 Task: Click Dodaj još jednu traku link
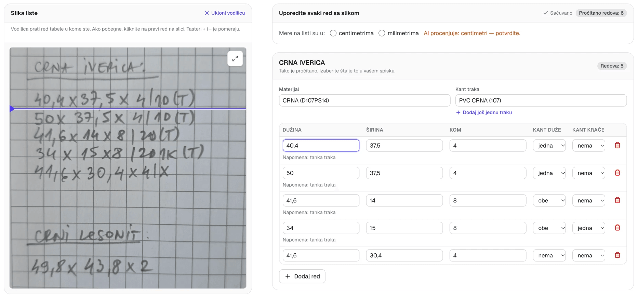point(484,112)
